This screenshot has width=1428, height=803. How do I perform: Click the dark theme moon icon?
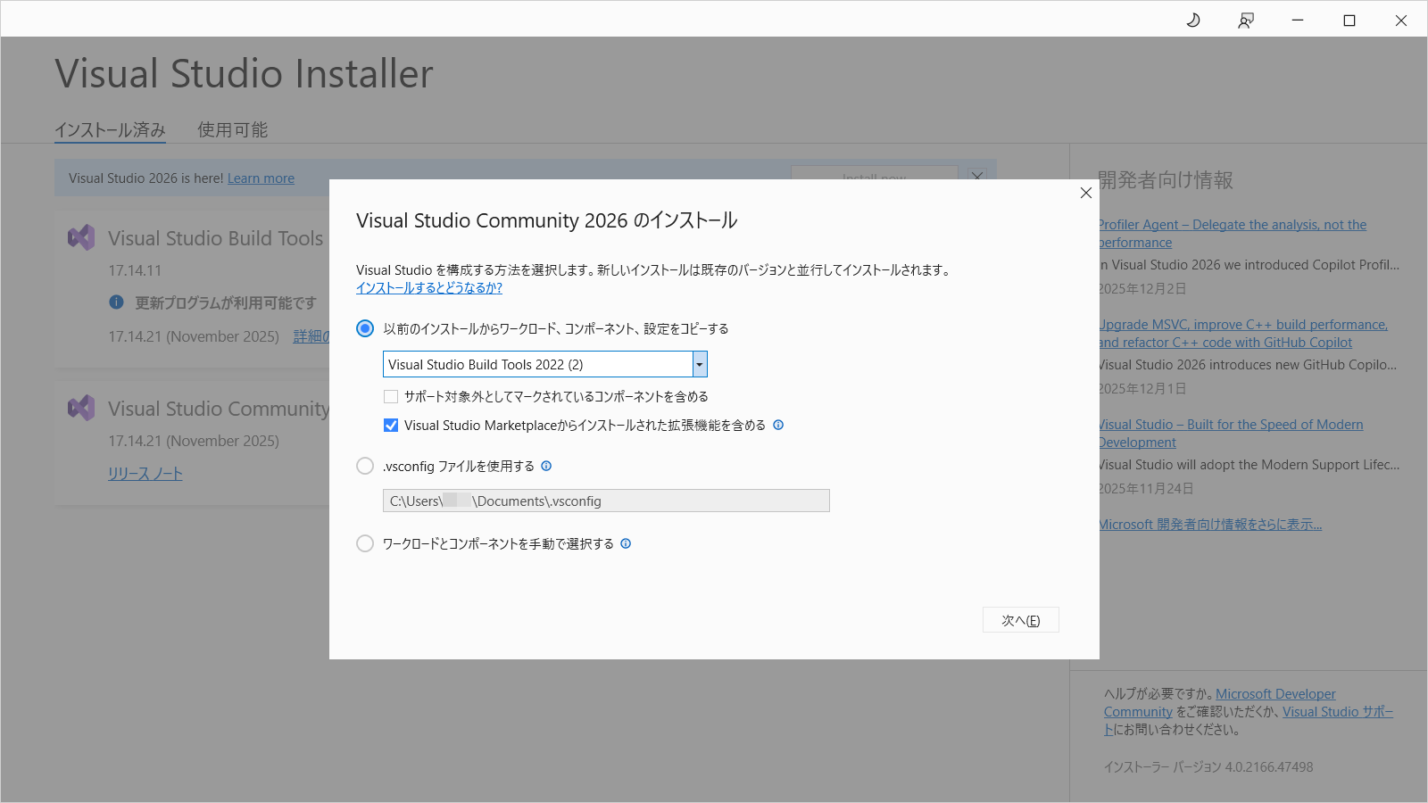pos(1193,20)
